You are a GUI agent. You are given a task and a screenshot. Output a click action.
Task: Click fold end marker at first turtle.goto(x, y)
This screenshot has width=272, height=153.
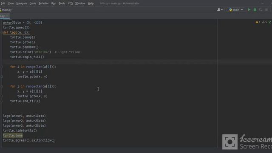point(2,76)
